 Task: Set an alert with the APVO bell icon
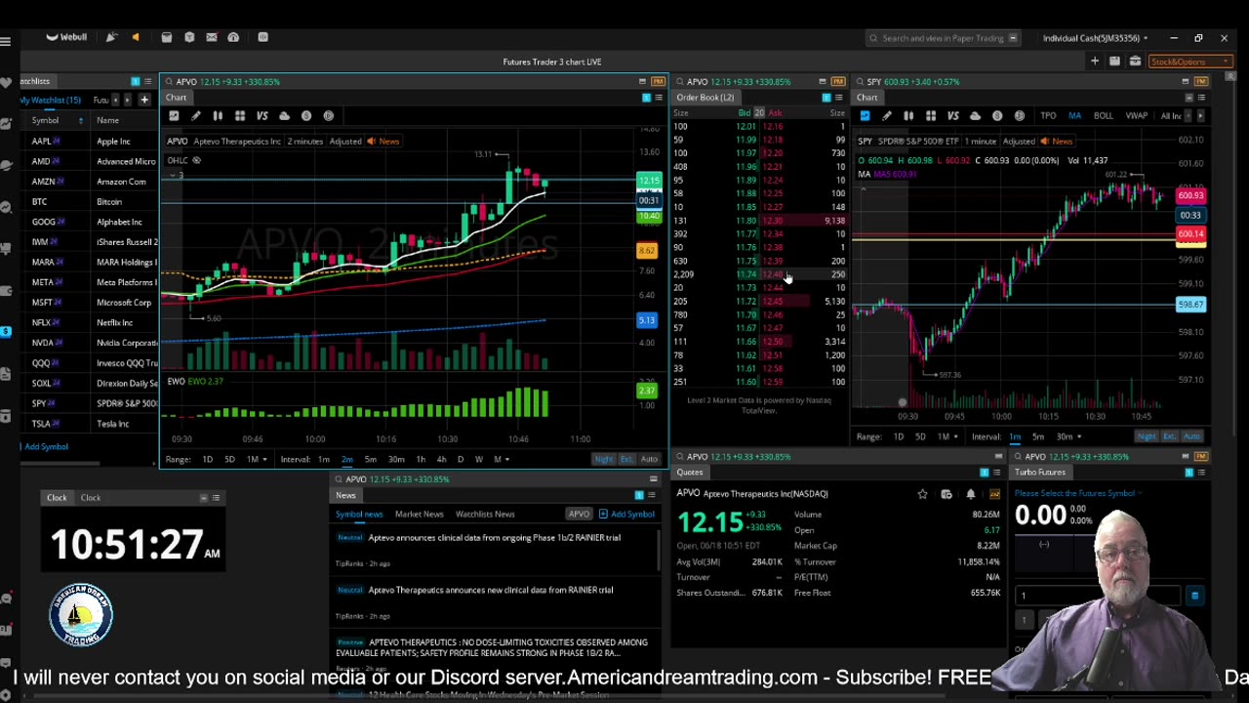point(970,494)
